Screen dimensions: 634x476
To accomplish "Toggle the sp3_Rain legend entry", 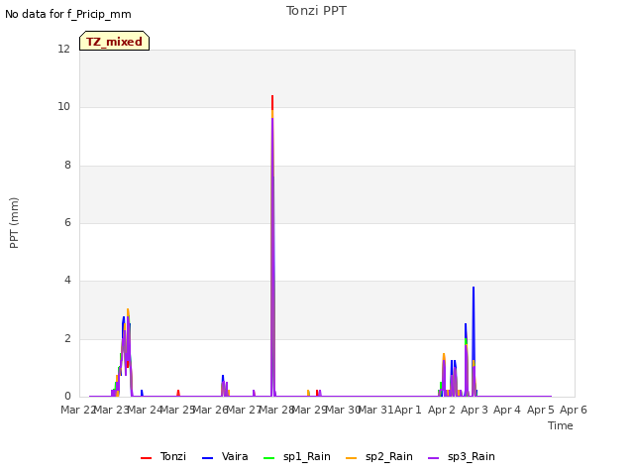I will [462, 456].
